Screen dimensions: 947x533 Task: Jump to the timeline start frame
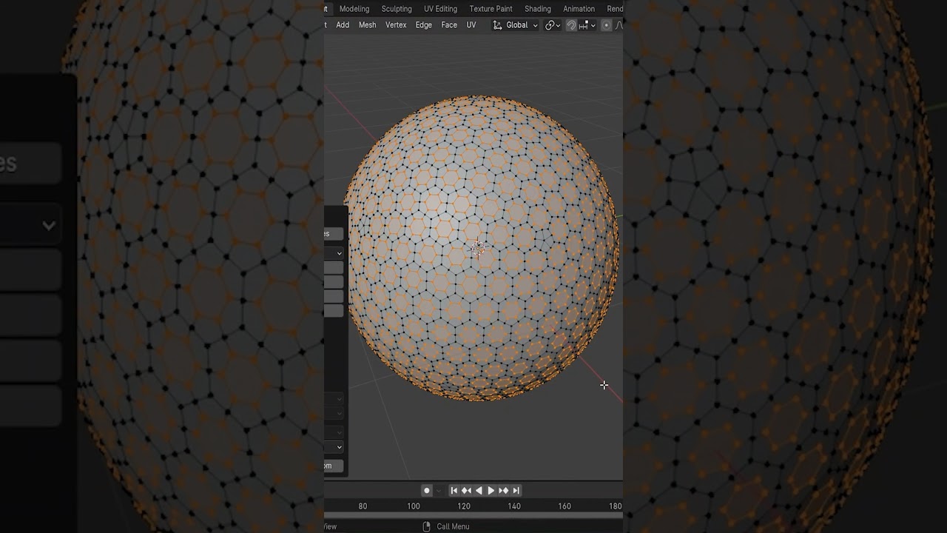point(454,490)
